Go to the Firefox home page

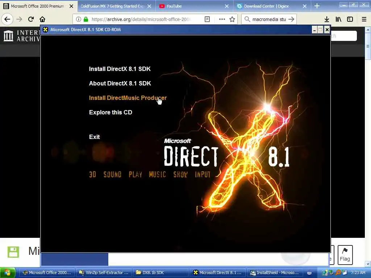[x=42, y=19]
